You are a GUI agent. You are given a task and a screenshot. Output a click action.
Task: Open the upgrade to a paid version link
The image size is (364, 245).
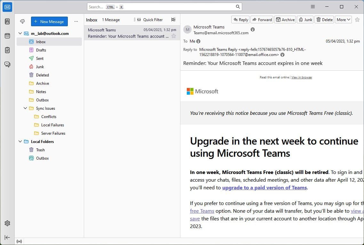(264, 187)
